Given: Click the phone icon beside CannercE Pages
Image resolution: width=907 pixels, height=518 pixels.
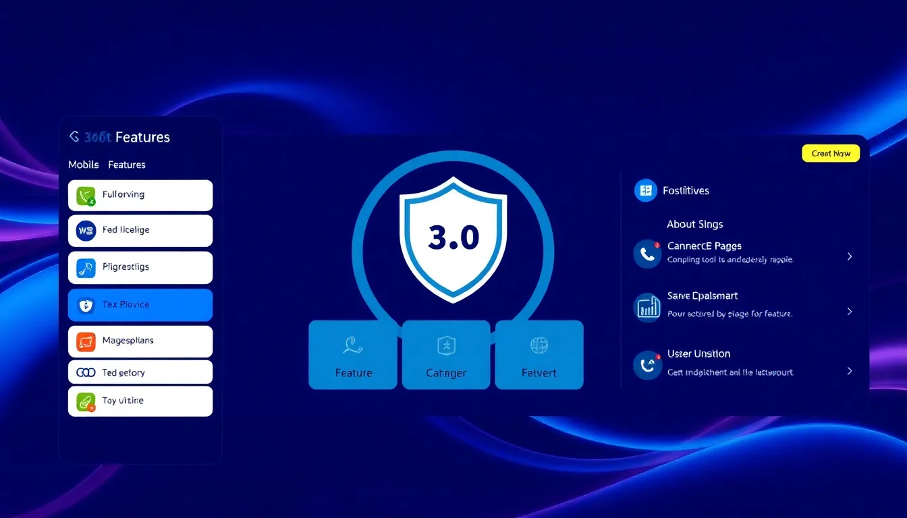Looking at the screenshot, I should (647, 254).
